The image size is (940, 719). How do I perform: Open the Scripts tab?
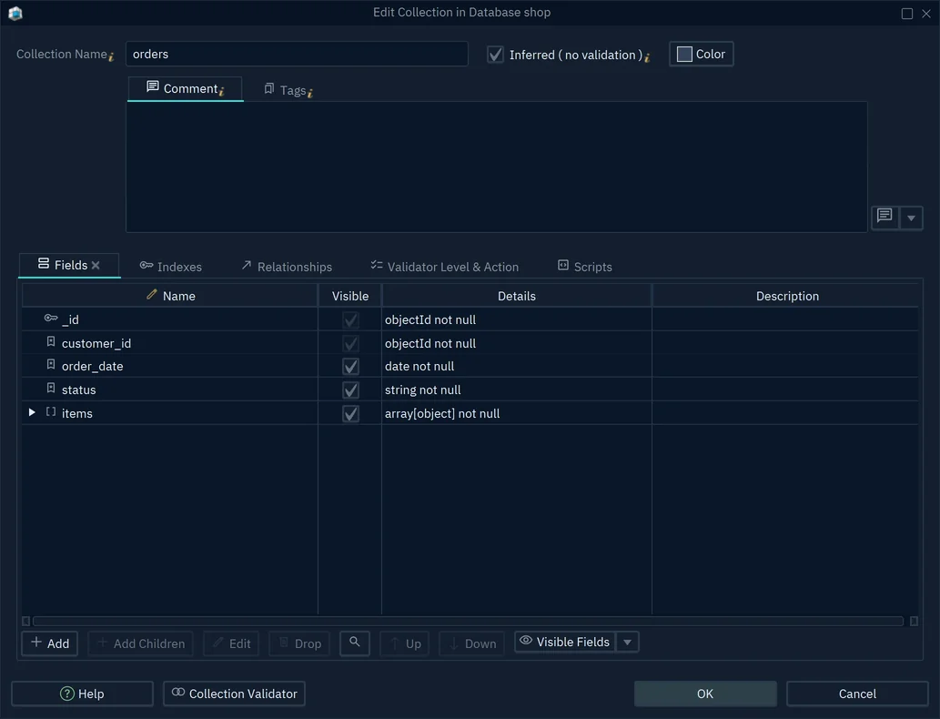(x=585, y=267)
